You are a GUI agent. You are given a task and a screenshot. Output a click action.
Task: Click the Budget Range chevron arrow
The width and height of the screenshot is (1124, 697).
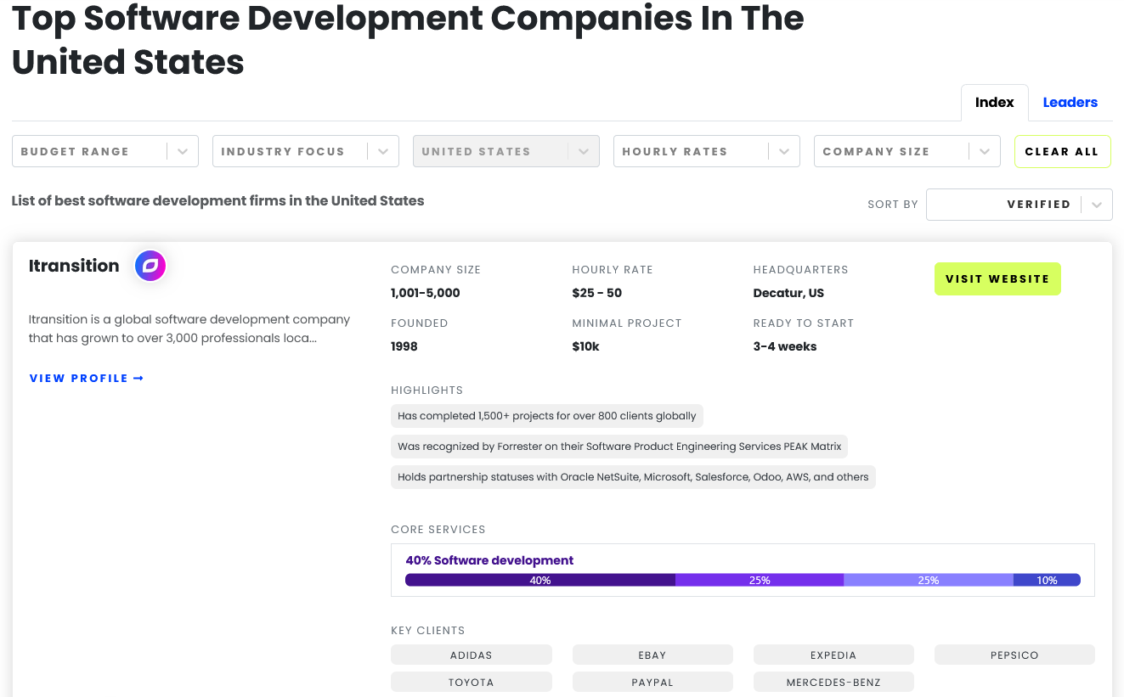pyautogui.click(x=183, y=152)
